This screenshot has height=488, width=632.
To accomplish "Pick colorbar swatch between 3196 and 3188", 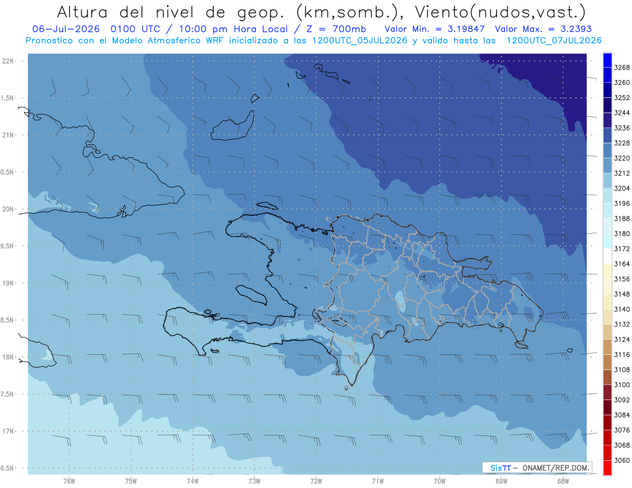I will coord(607,211).
